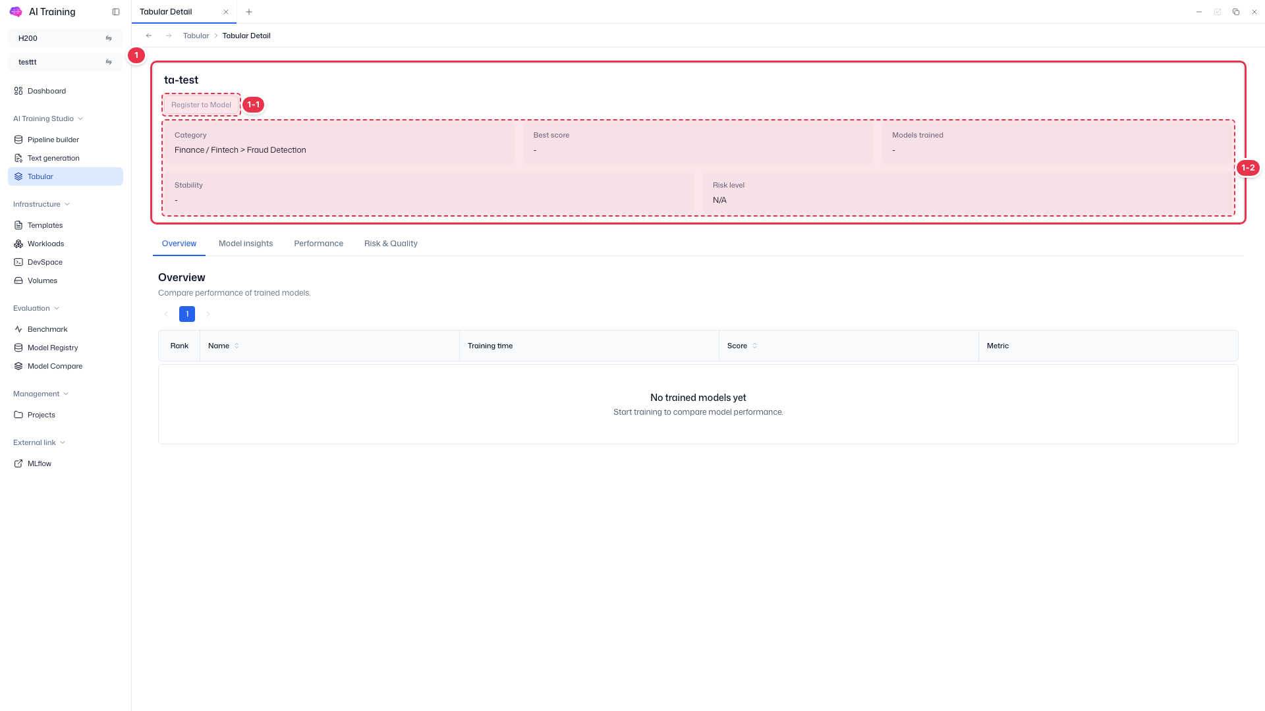Screen dimensions: 1265x711
Task: Click the previous page chevron
Action: [x=166, y=314]
